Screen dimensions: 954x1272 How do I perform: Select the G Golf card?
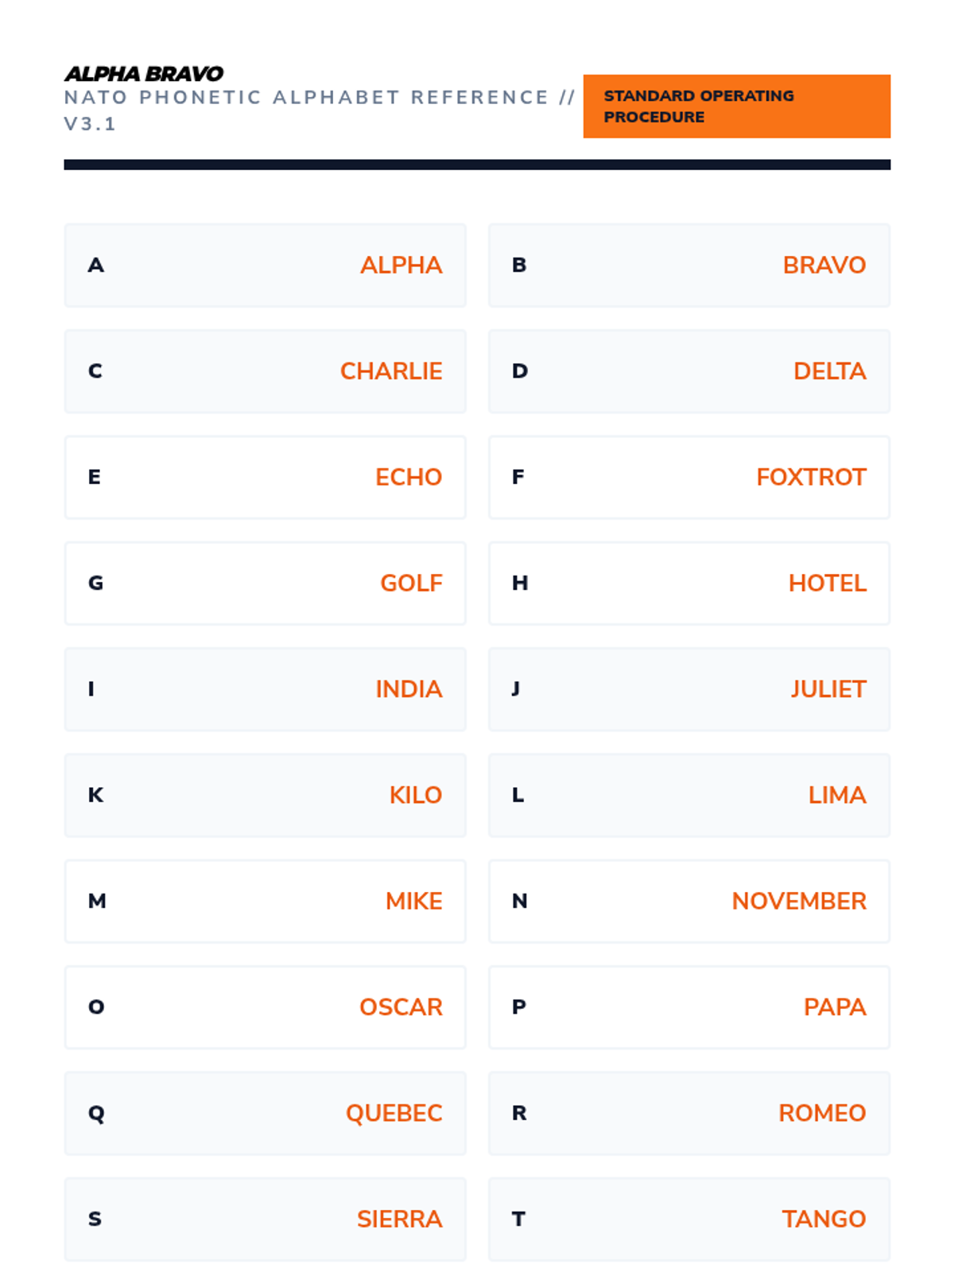click(x=265, y=584)
